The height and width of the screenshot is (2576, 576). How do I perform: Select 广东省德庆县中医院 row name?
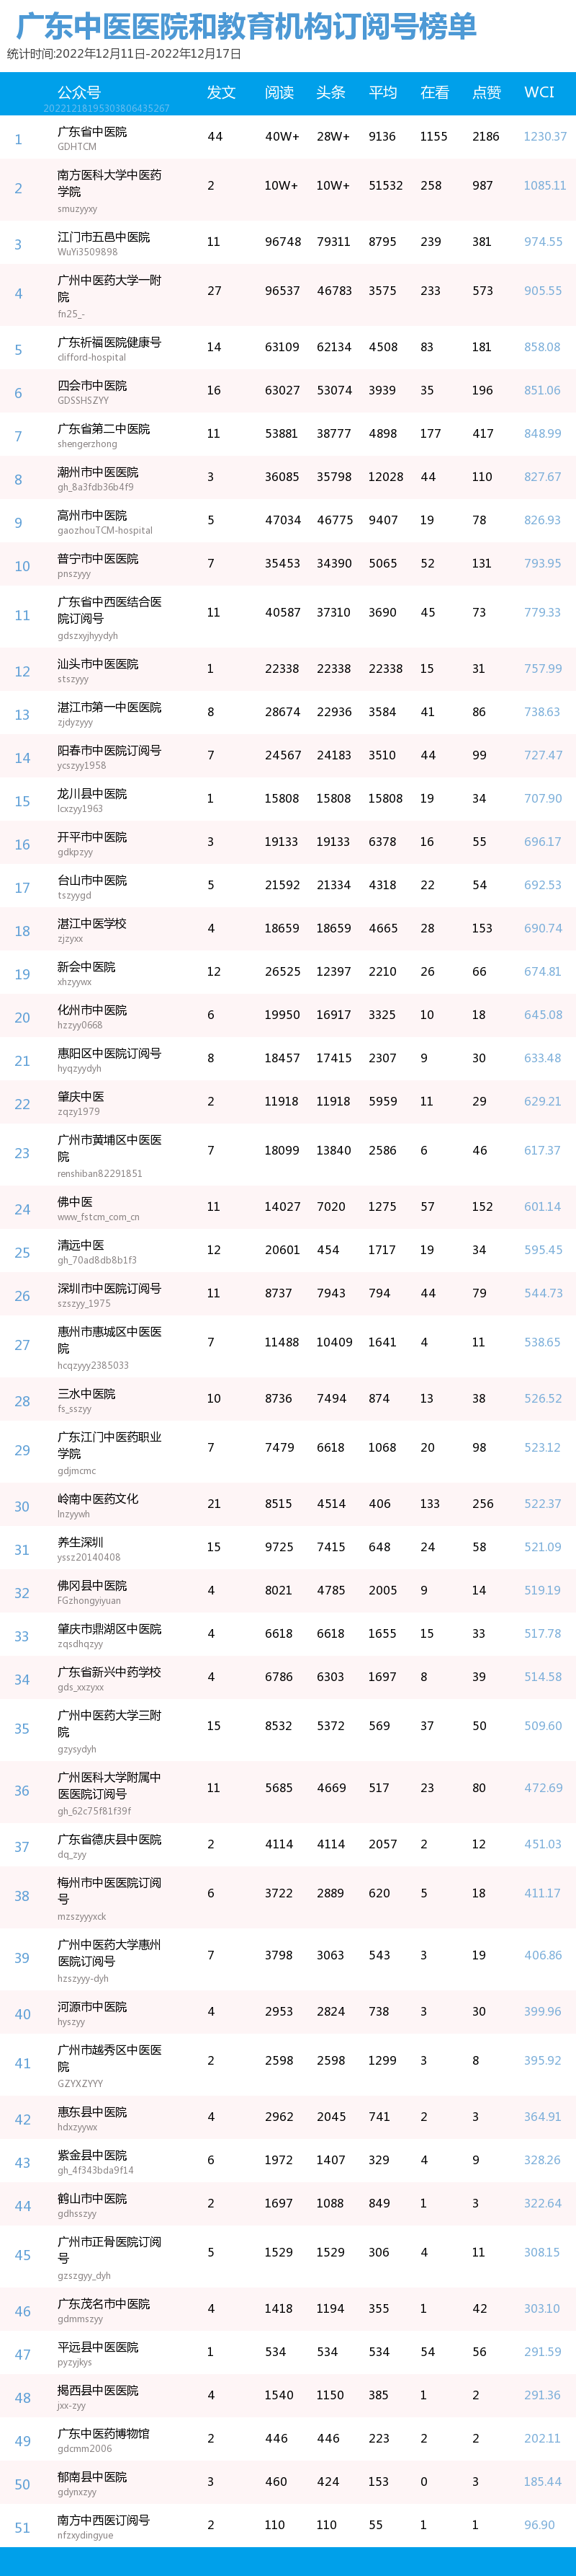tap(109, 1839)
